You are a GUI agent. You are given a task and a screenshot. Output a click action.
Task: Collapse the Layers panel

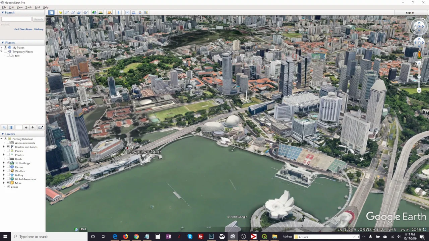[2, 134]
